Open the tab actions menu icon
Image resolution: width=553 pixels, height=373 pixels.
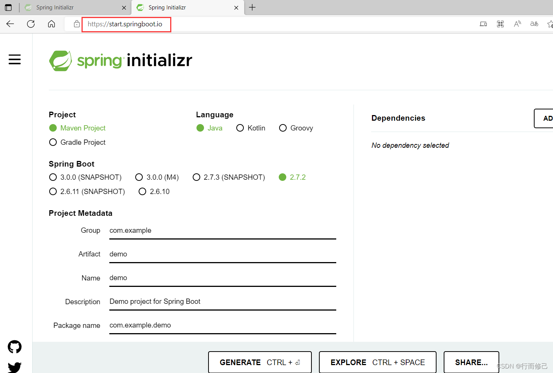tap(8, 8)
